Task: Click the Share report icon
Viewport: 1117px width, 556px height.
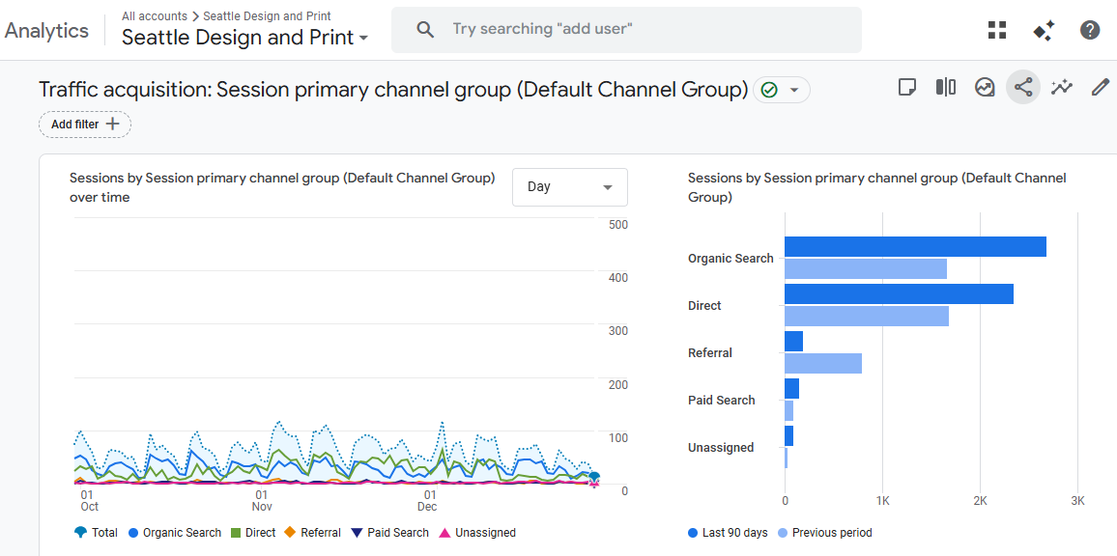Action: point(1023,88)
